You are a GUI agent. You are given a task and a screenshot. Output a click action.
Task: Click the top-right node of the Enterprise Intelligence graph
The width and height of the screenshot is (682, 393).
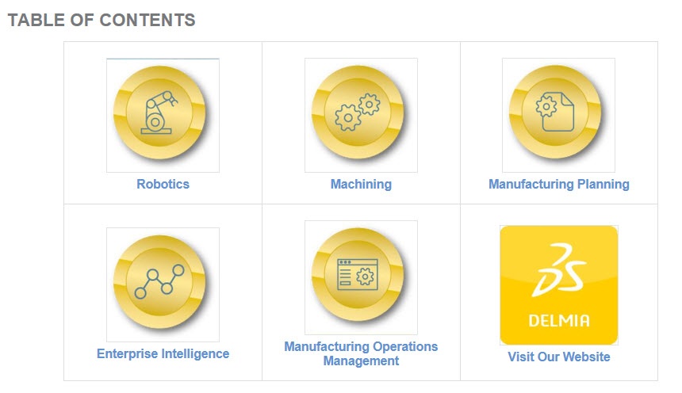tap(178, 270)
